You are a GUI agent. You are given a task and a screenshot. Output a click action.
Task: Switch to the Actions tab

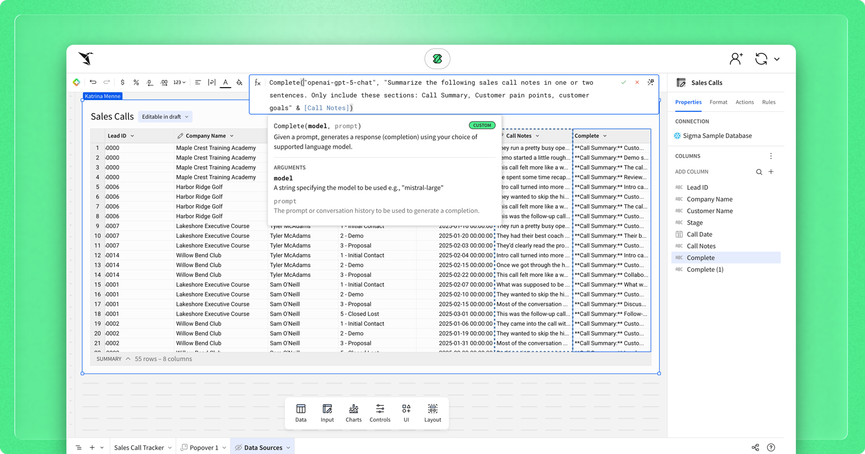click(x=744, y=102)
